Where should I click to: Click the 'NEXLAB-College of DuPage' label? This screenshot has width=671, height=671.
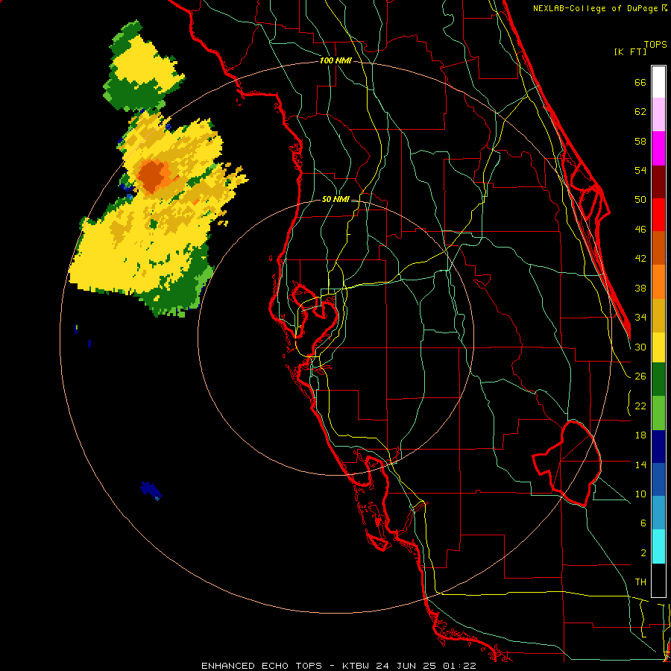[x=596, y=8]
